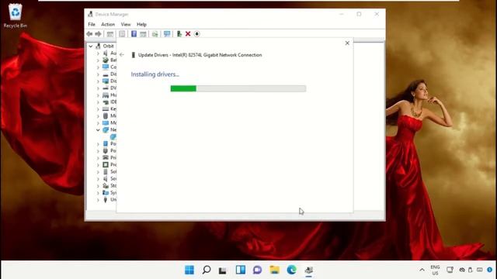Screen dimensions: 497x279
Task: Launch Microsoft Edge from the taskbar
Action: 292,270
